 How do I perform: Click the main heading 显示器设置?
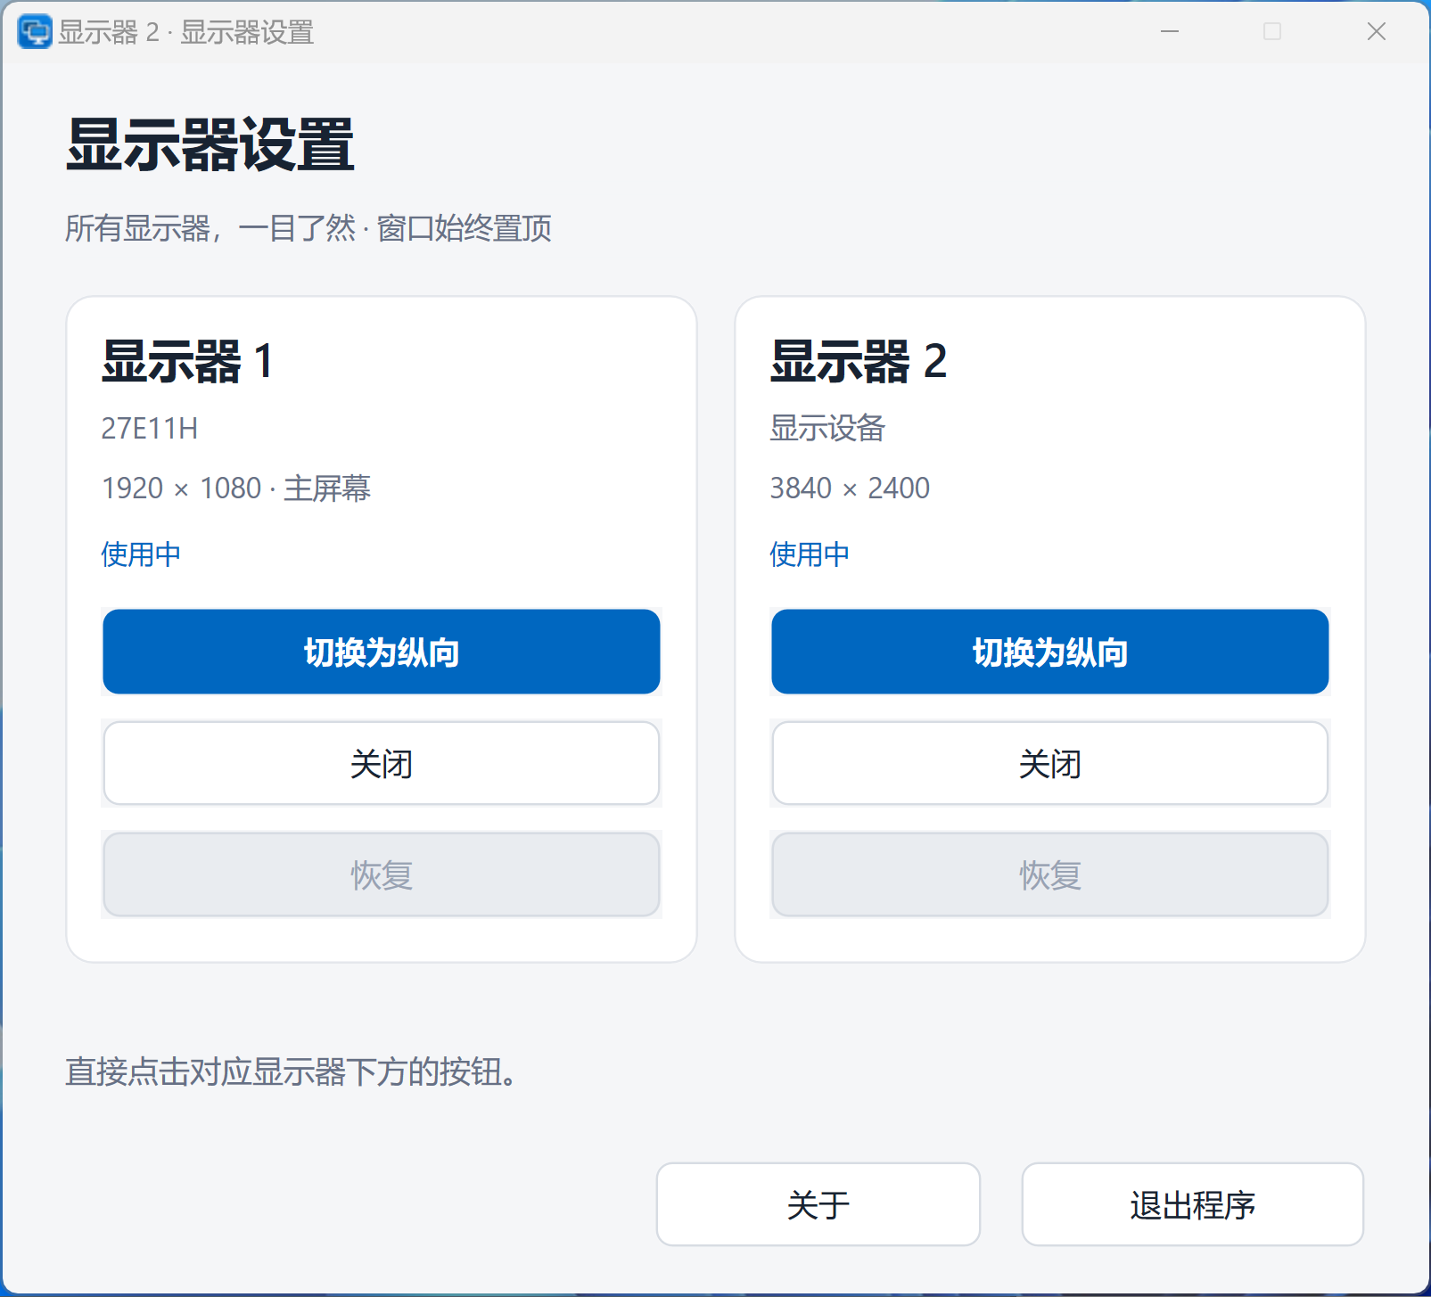click(210, 145)
